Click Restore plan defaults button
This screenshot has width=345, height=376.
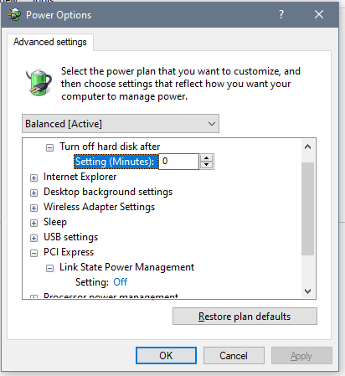click(x=245, y=317)
